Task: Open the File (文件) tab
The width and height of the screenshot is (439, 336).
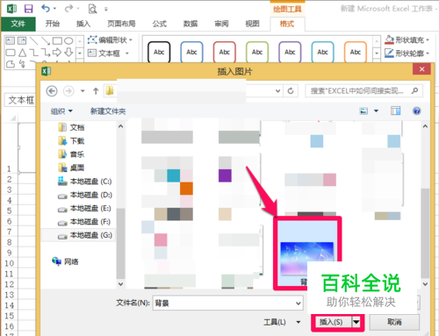Action: coord(18,24)
